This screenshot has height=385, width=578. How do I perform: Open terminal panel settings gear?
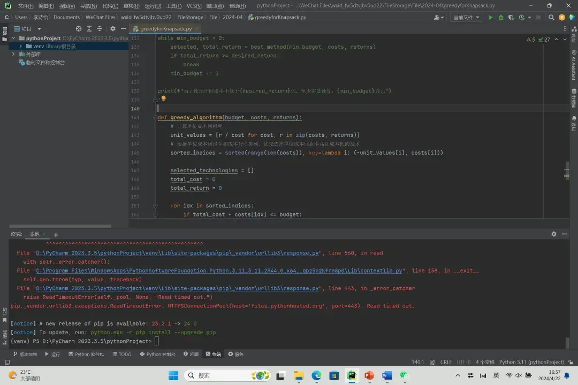[554, 234]
